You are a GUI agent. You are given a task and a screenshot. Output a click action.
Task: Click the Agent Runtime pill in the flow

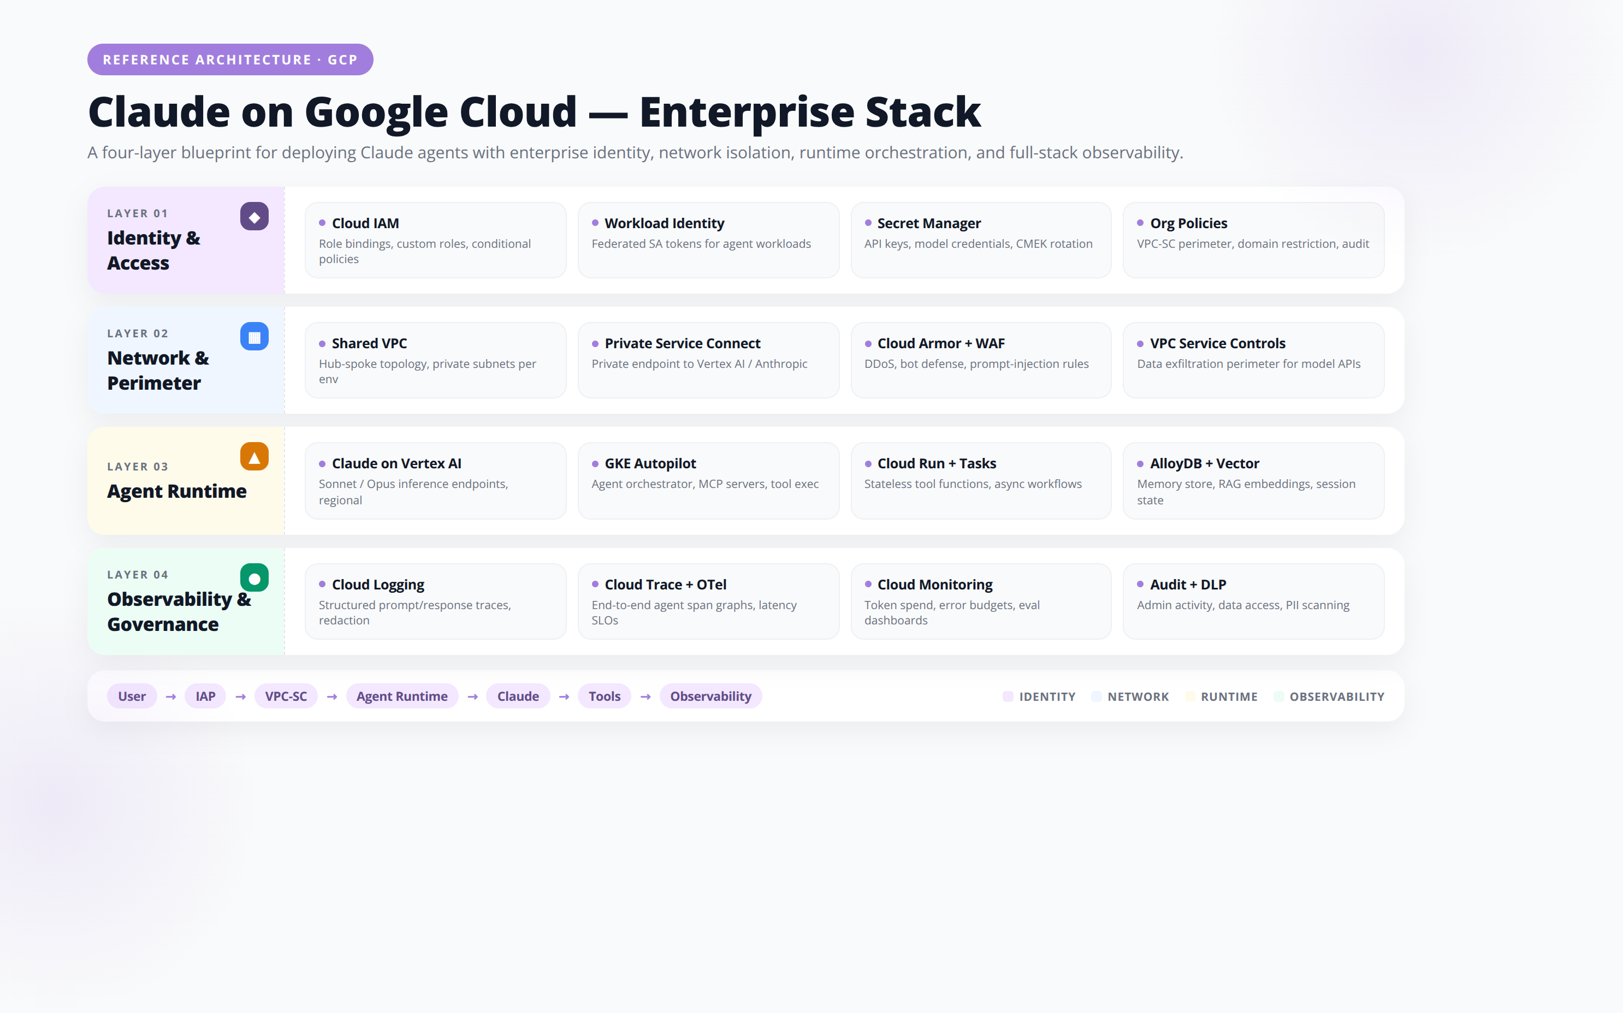point(401,696)
